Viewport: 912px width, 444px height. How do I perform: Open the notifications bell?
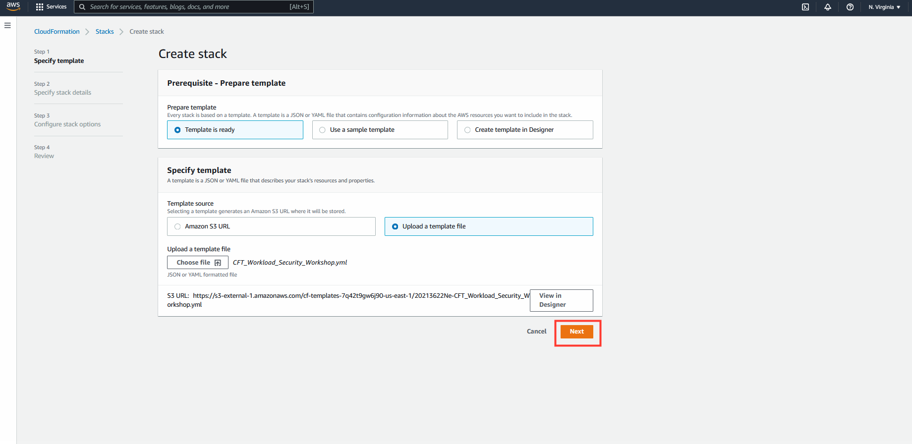pyautogui.click(x=828, y=7)
